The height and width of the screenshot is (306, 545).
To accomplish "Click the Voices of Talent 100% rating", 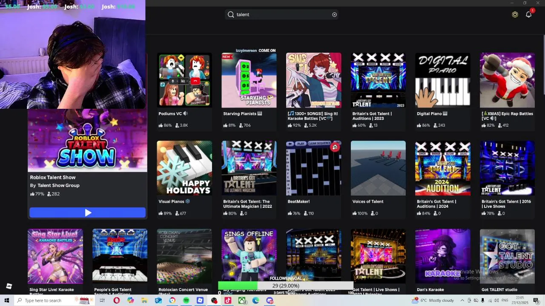I will [x=360, y=213].
